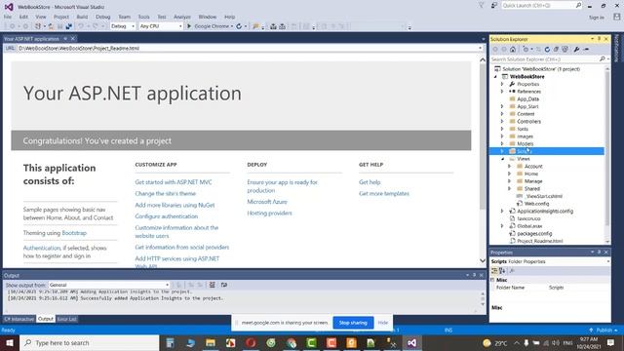
Task: Open the Microsoft Azure link
Action: [267, 202]
